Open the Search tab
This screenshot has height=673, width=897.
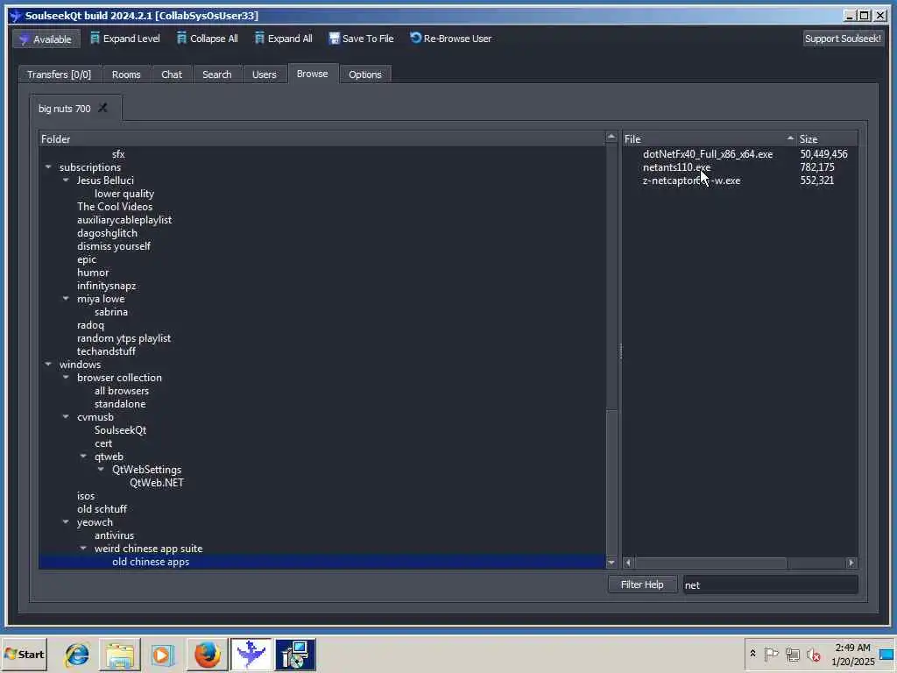pos(217,74)
